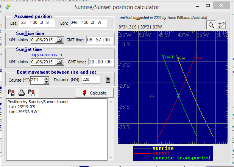Click the 'Lat: 23°19.0'S' result line
This screenshot has height=167, width=234.
22,107
